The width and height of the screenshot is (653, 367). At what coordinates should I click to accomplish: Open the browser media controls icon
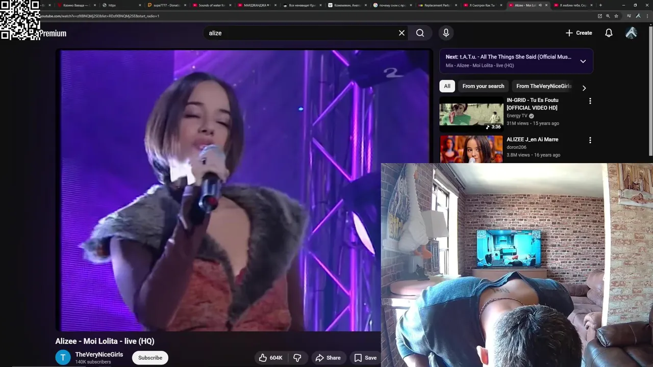coord(629,16)
